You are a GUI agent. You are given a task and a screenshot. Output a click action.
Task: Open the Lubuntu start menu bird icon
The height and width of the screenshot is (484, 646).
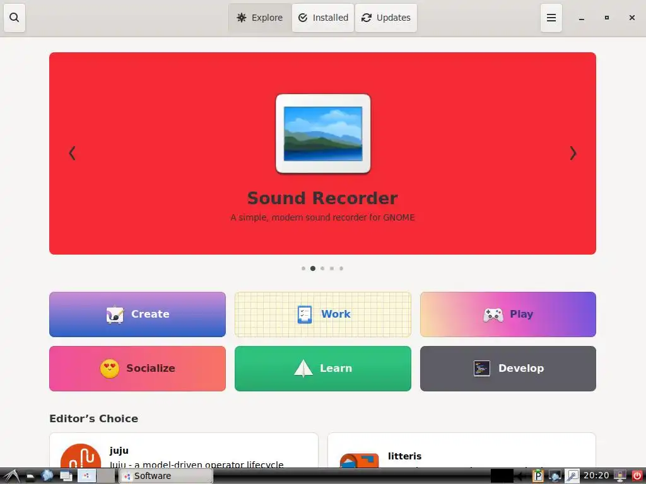point(11,476)
